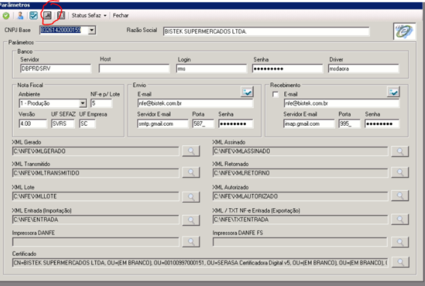The width and height of the screenshot is (425, 286).
Task: Click the gray book icon beside Status Sefaz
Action: pos(61,16)
